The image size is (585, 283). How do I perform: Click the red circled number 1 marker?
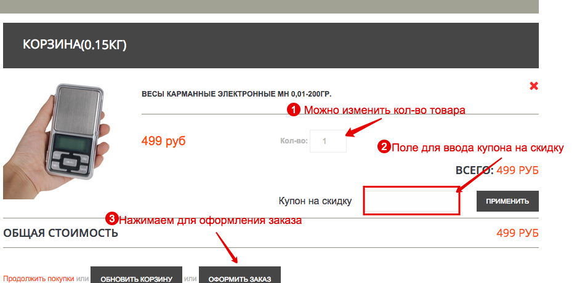click(x=293, y=110)
